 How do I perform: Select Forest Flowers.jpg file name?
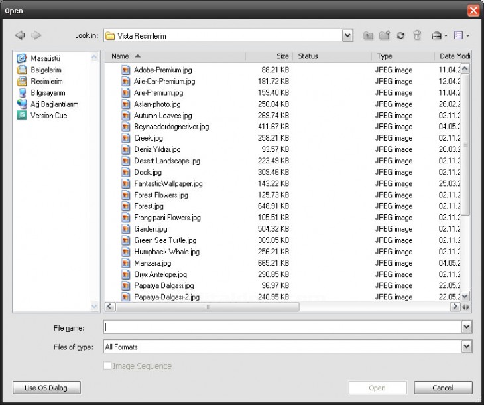[x=161, y=195]
